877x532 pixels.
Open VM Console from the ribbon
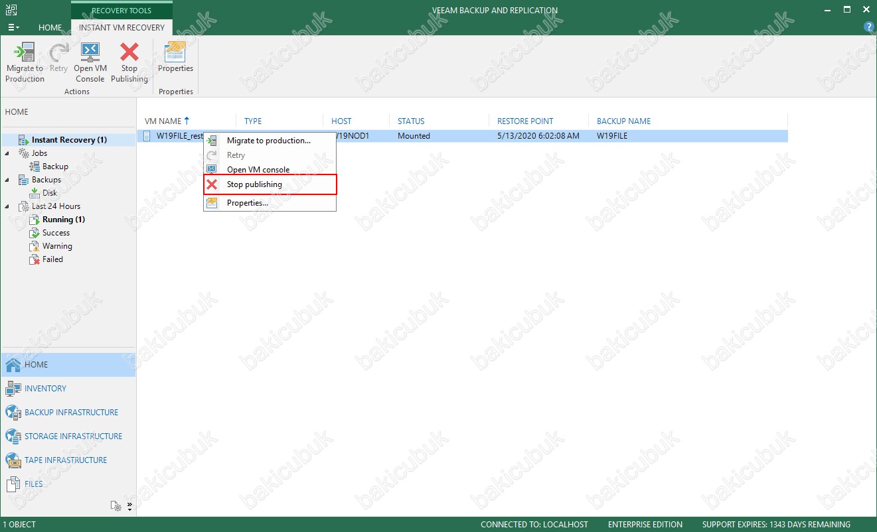tap(90, 63)
